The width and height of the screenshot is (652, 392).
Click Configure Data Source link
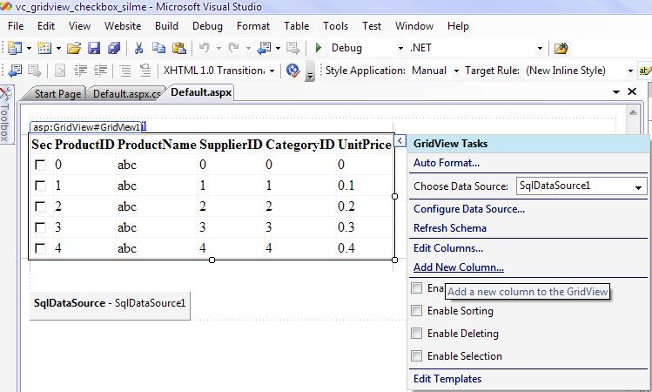coord(469,209)
